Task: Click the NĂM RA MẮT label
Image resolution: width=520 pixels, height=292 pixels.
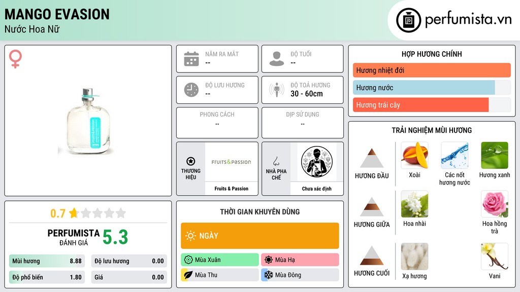Action: click(x=222, y=54)
